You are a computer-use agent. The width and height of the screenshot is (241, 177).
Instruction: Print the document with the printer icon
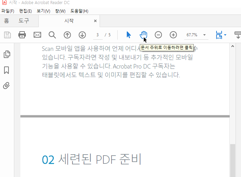pyautogui.click(x=22, y=35)
